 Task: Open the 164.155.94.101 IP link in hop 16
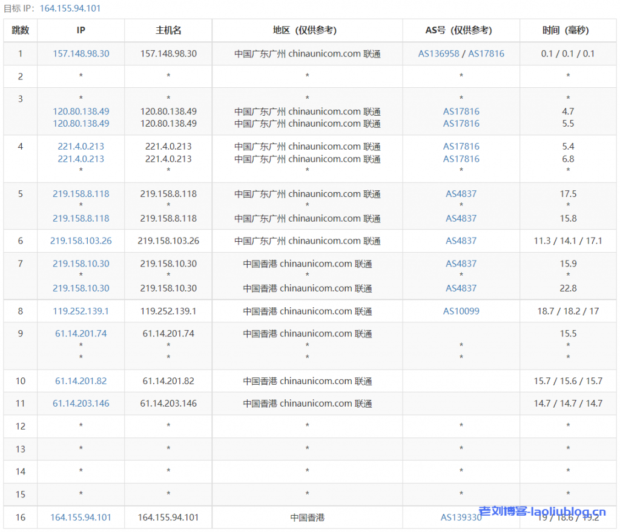[x=81, y=517]
